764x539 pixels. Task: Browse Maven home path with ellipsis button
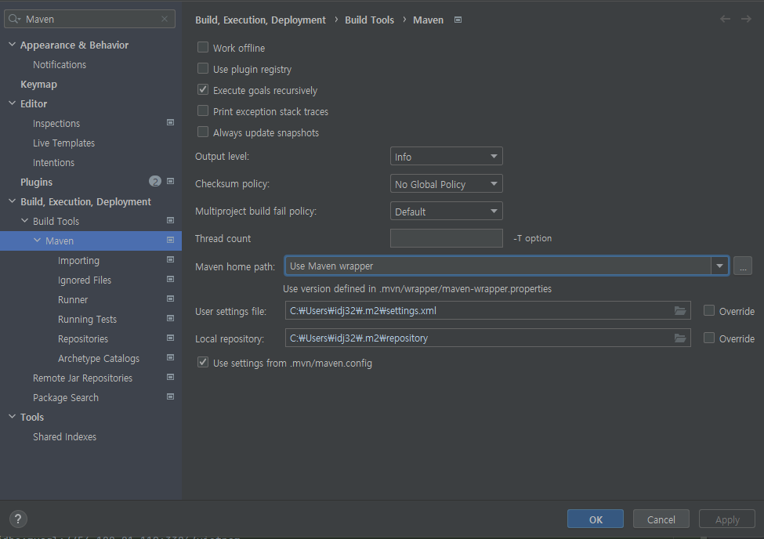(743, 266)
